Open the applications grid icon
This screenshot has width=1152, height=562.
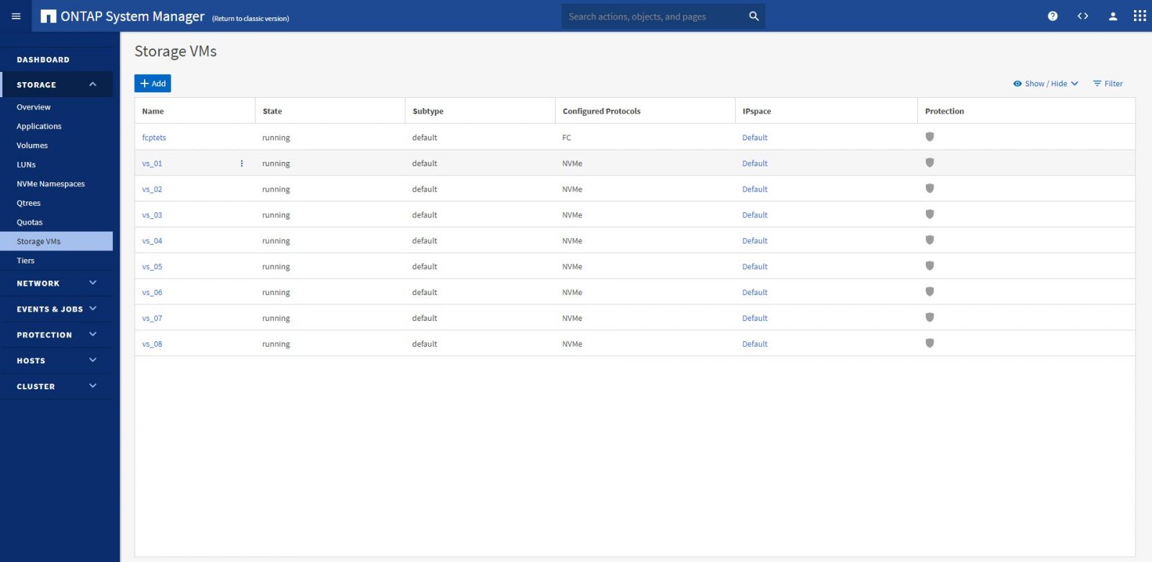[x=1140, y=16]
